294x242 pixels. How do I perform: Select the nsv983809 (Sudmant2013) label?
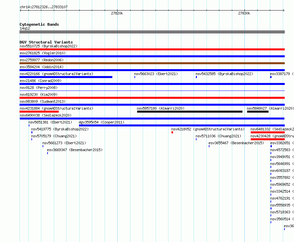43,101
